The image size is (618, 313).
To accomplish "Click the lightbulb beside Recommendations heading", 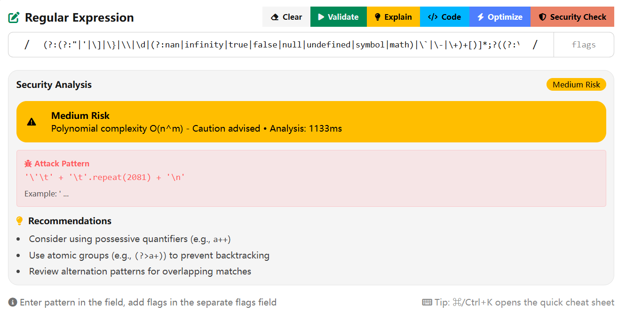I will click(x=19, y=220).
